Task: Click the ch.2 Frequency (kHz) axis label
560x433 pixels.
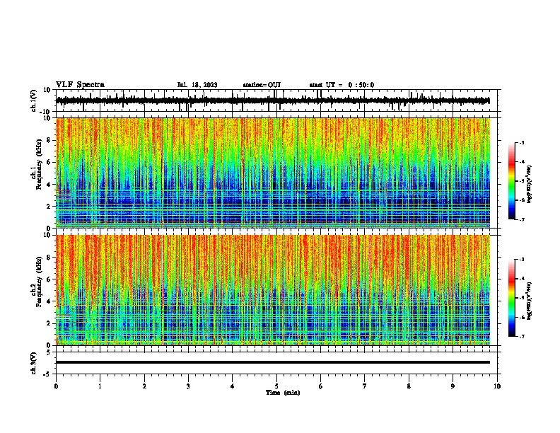Action: pos(39,282)
